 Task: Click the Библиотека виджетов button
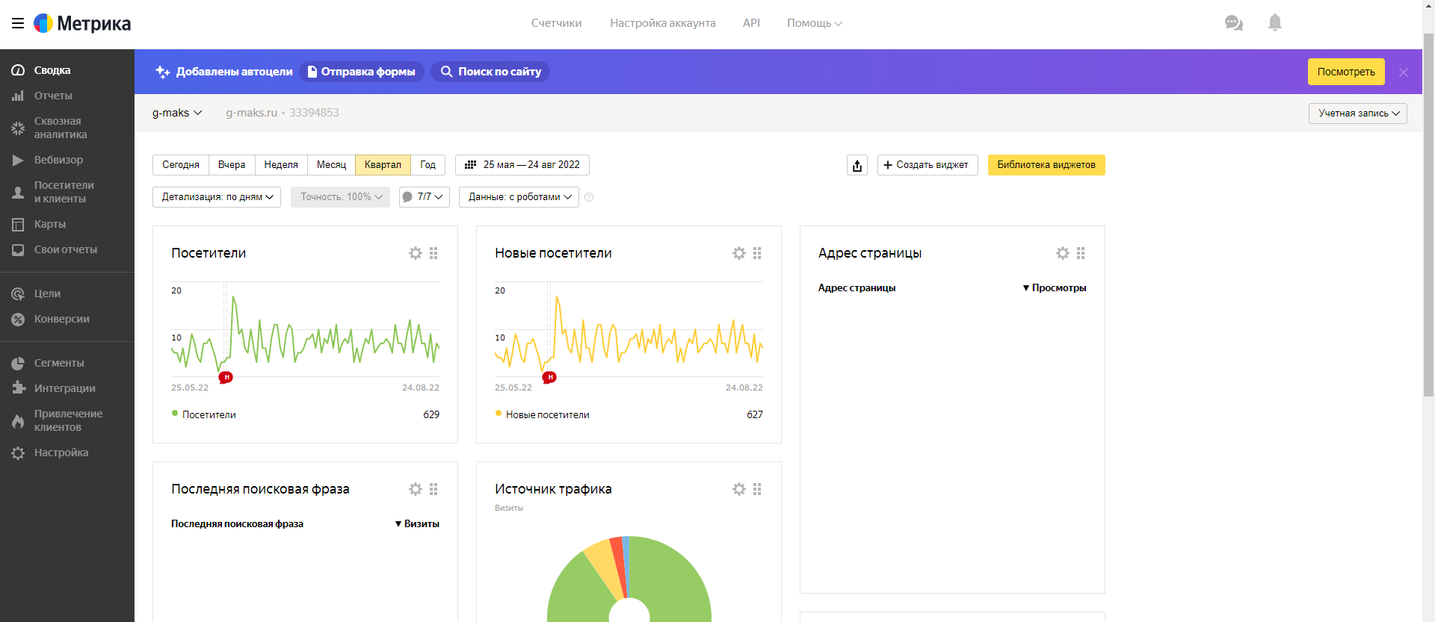click(1046, 165)
